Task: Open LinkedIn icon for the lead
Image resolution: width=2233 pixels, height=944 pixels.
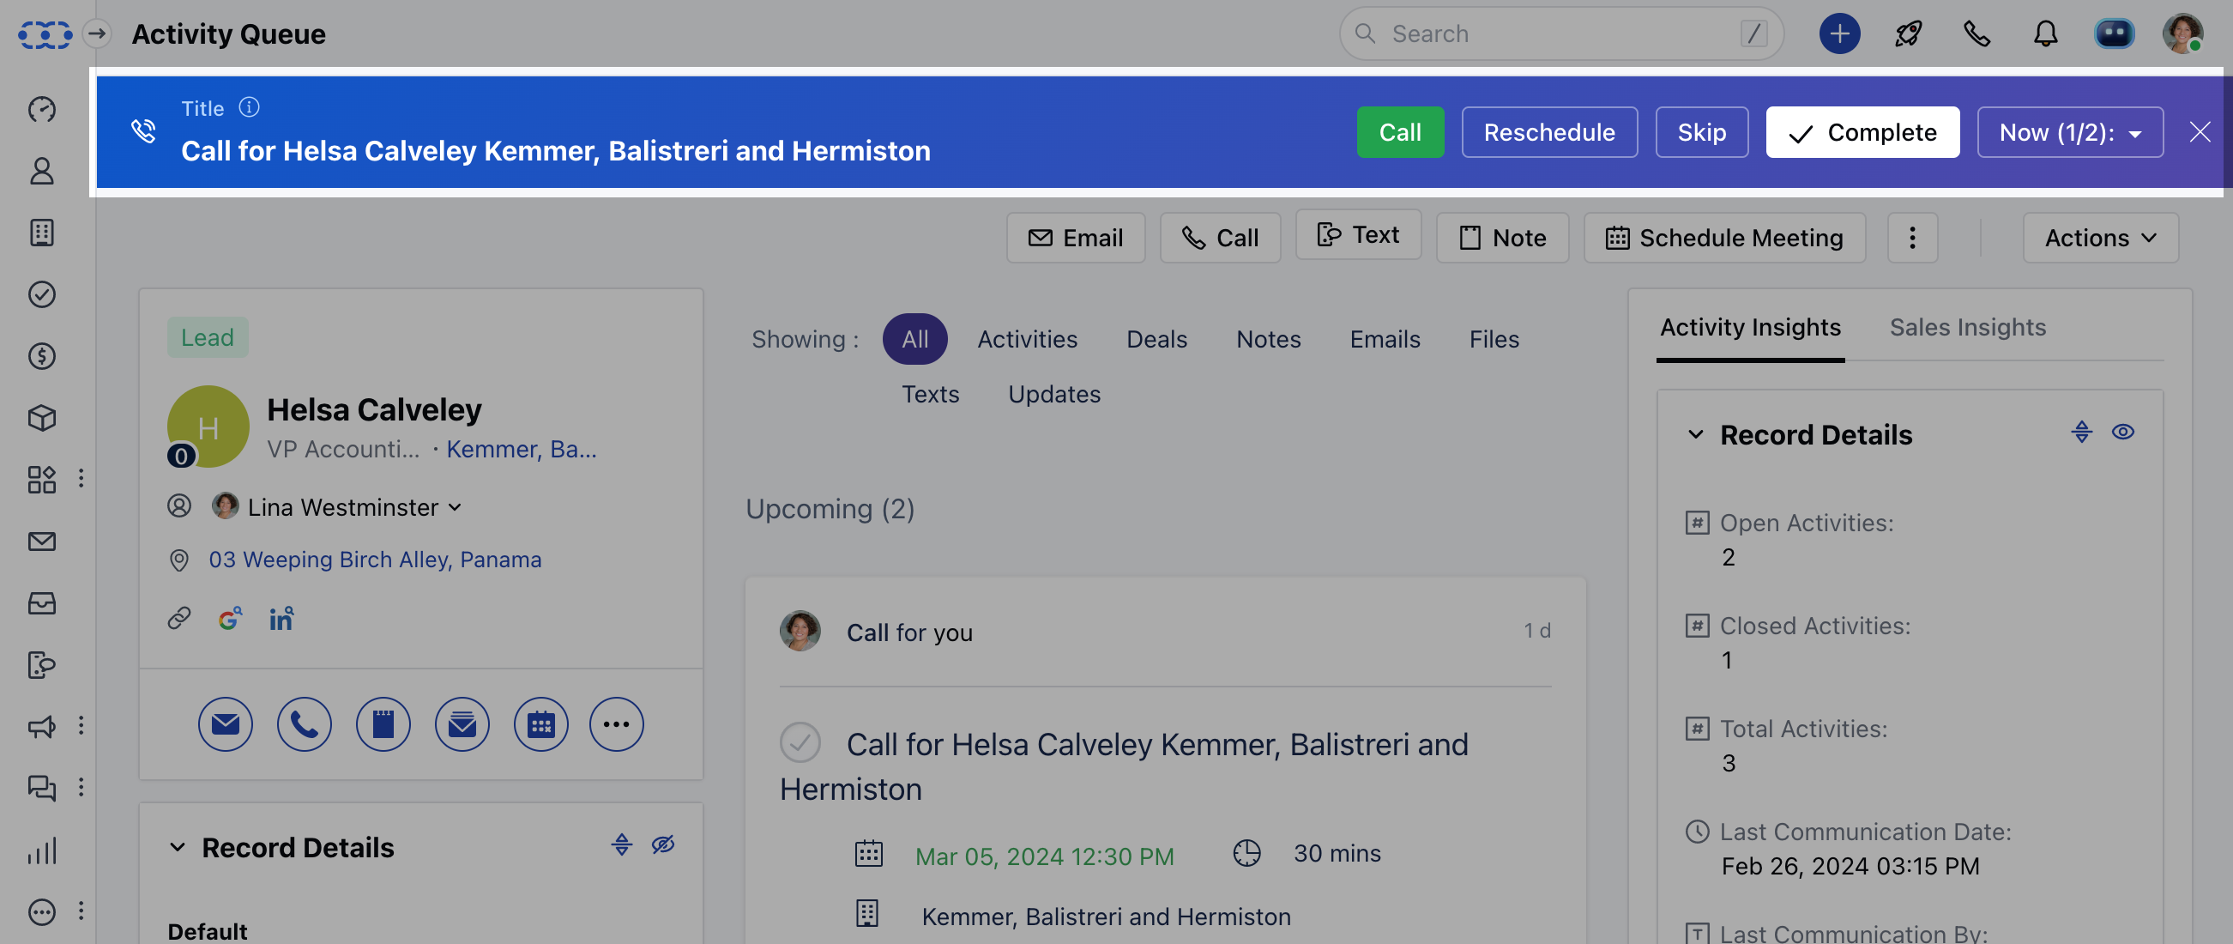Action: (x=281, y=619)
